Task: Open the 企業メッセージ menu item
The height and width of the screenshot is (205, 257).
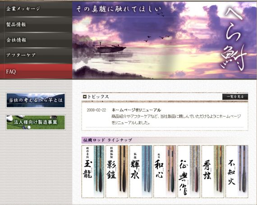Action: point(36,9)
